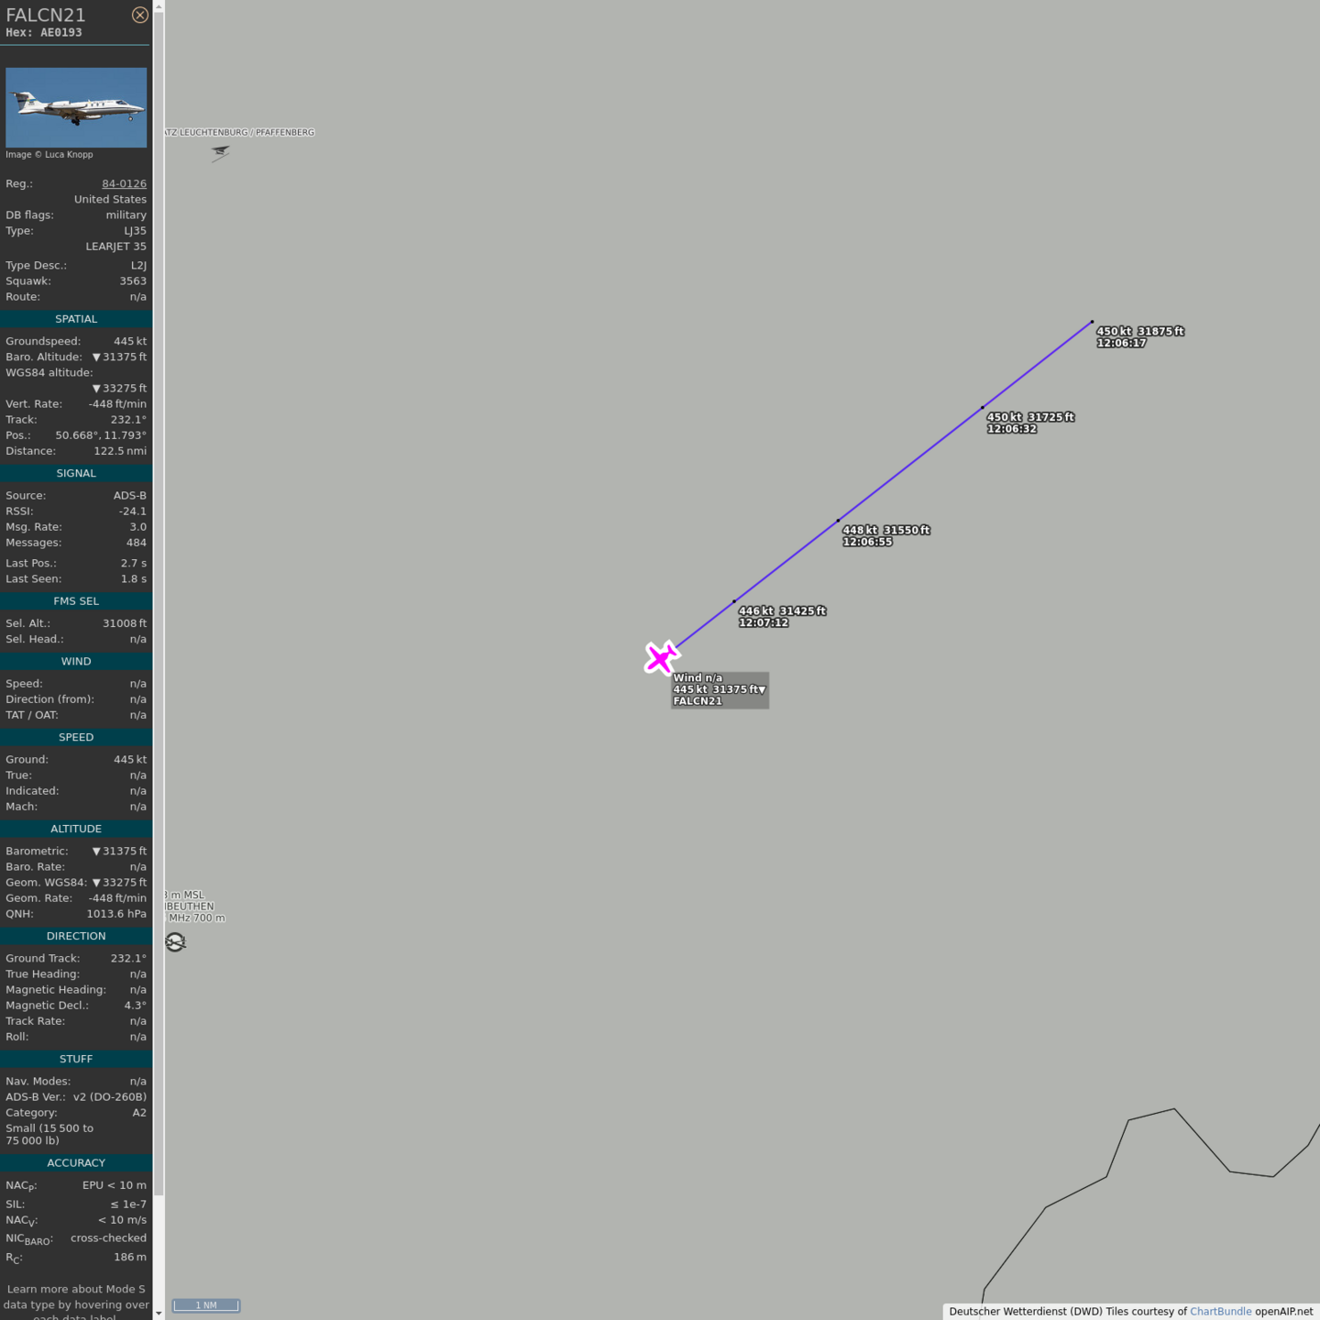The image size is (1320, 1320).
Task: Click the 1 NM map scale bar
Action: pos(206,1305)
